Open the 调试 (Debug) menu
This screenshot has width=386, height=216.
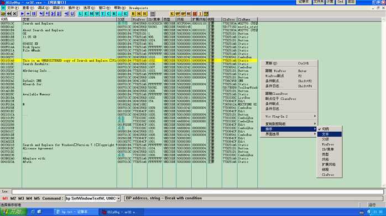(x=43, y=8)
